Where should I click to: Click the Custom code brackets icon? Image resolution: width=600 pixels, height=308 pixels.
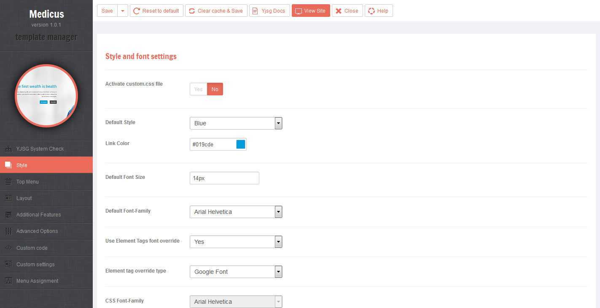(8, 248)
